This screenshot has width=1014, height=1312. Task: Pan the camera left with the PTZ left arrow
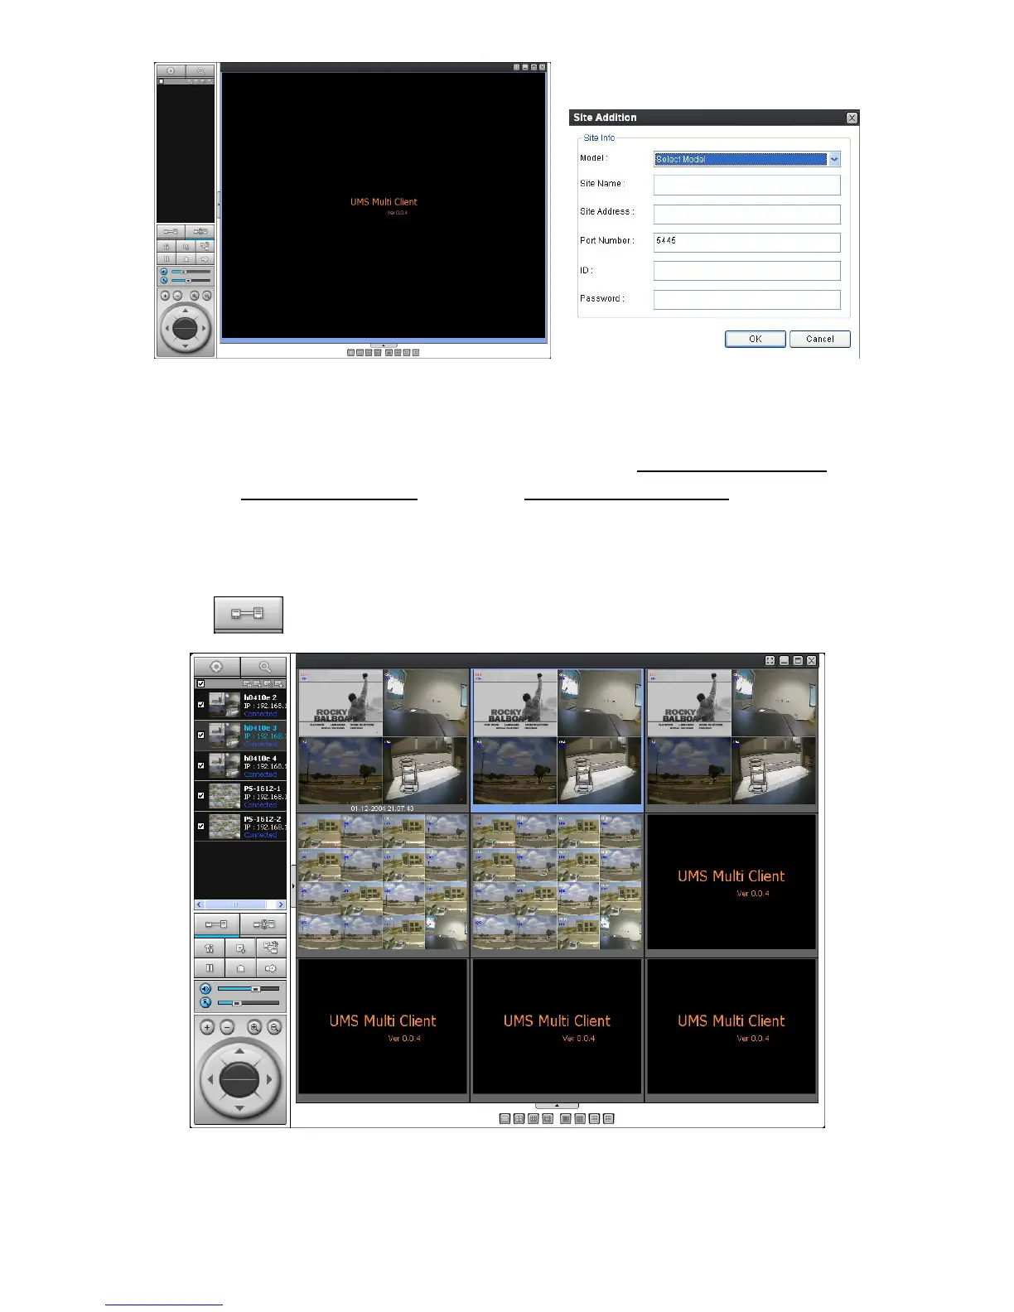(x=210, y=1079)
